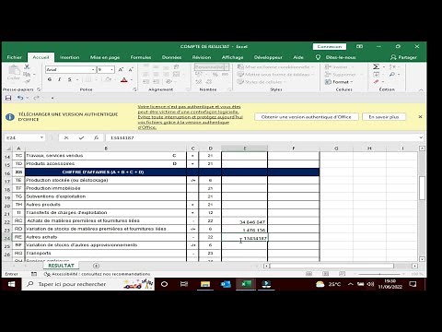Click the taskbar search box

[87, 284]
